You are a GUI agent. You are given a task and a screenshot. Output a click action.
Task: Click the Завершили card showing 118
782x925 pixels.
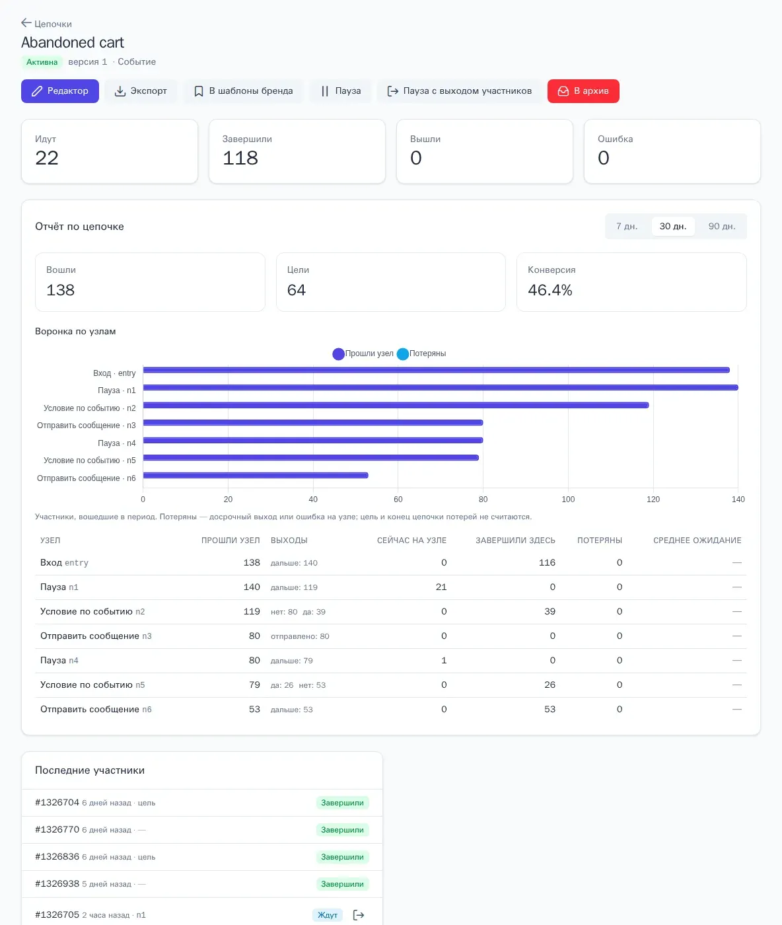coord(297,151)
